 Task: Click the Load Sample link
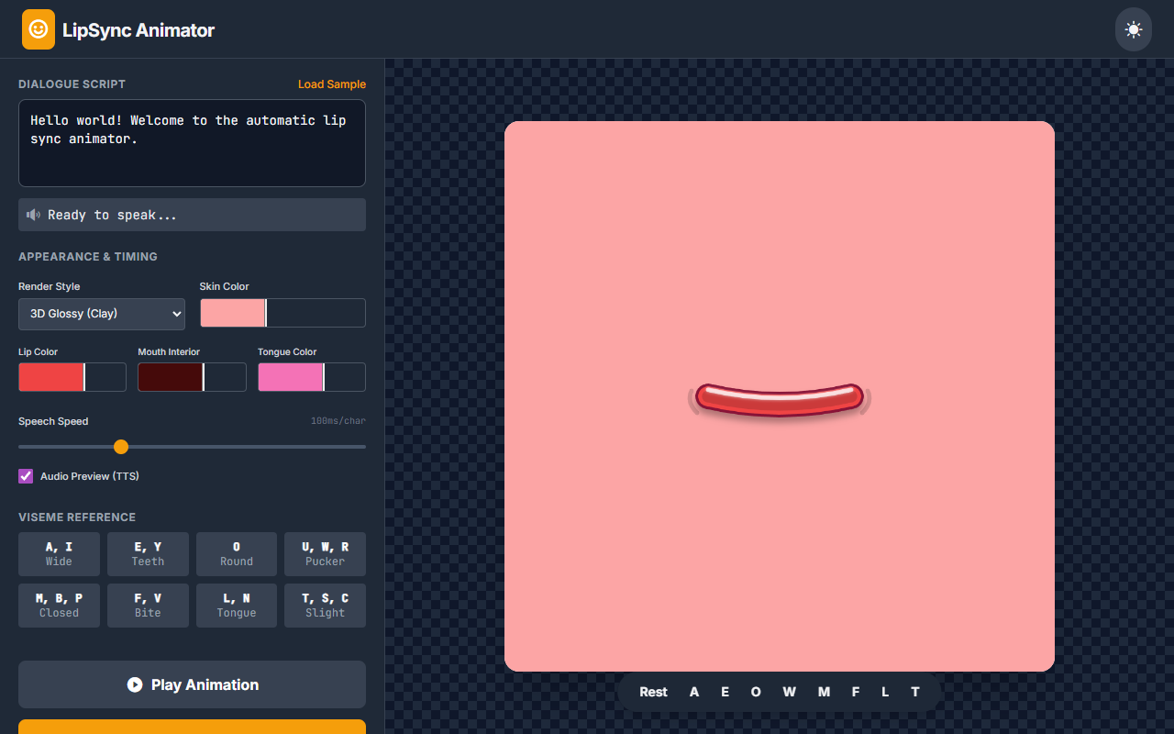click(x=332, y=83)
